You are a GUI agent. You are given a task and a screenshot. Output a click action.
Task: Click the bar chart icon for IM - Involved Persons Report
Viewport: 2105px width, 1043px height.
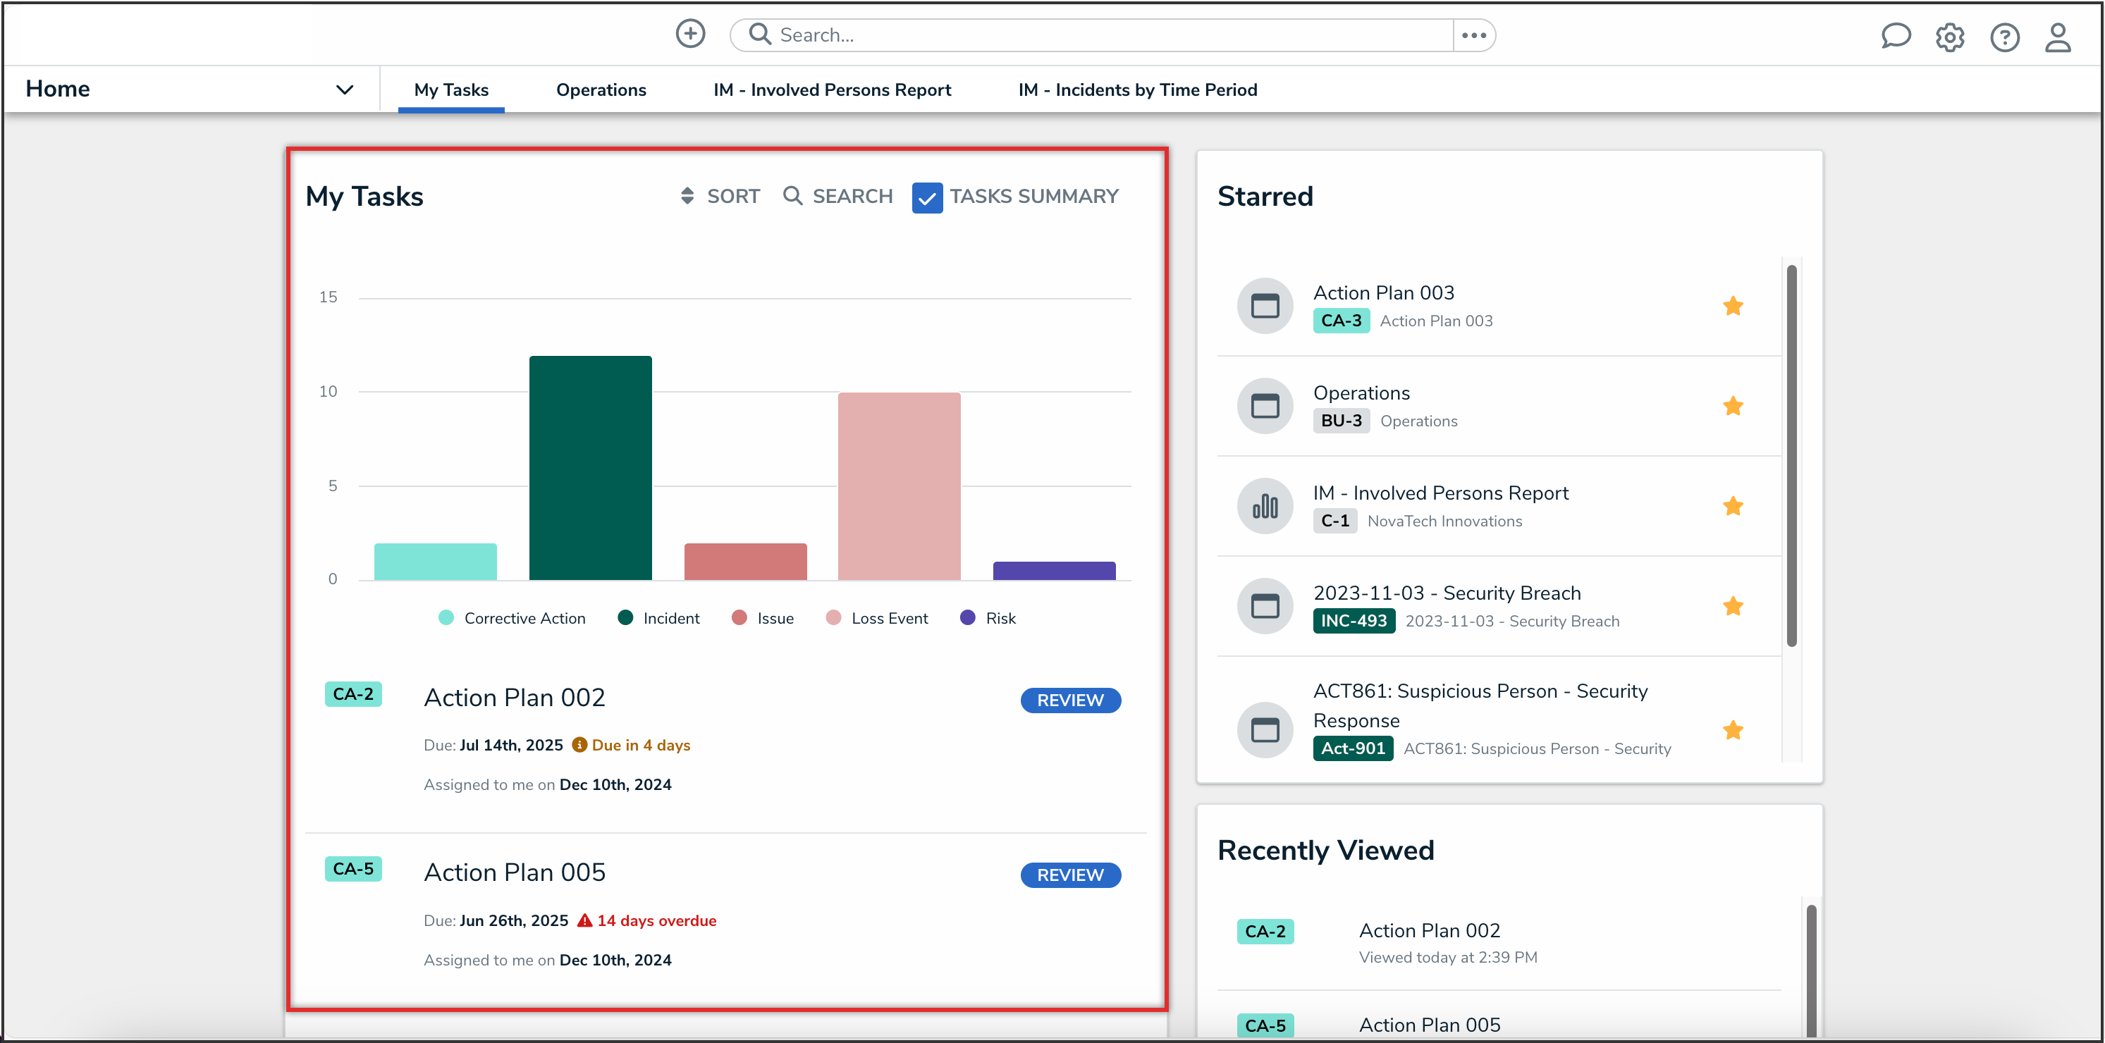pyautogui.click(x=1264, y=507)
